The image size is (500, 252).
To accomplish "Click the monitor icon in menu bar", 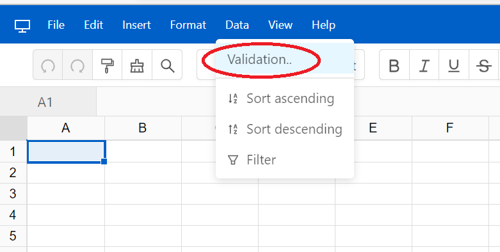I will pyautogui.click(x=22, y=25).
